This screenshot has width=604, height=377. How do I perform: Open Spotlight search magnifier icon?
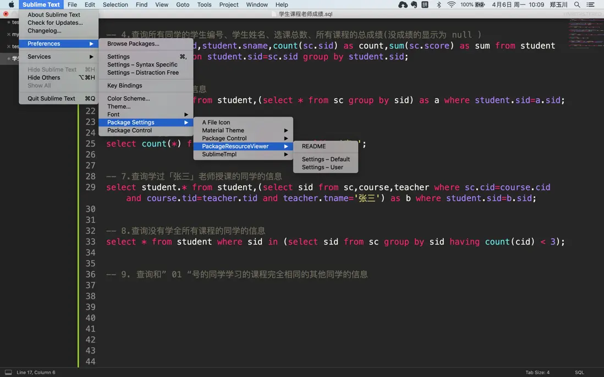pos(577,4)
